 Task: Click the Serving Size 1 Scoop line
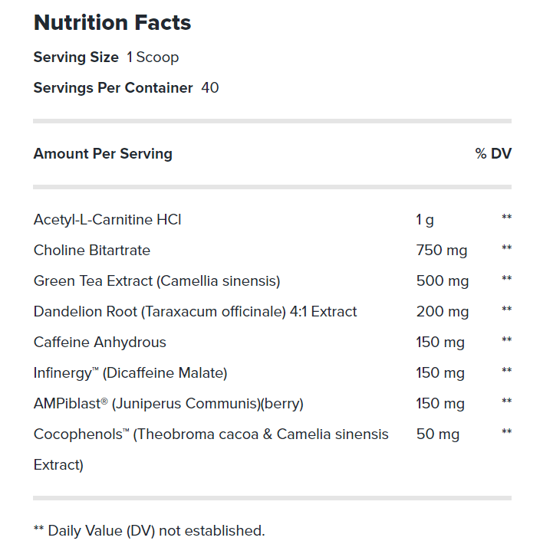tap(106, 57)
